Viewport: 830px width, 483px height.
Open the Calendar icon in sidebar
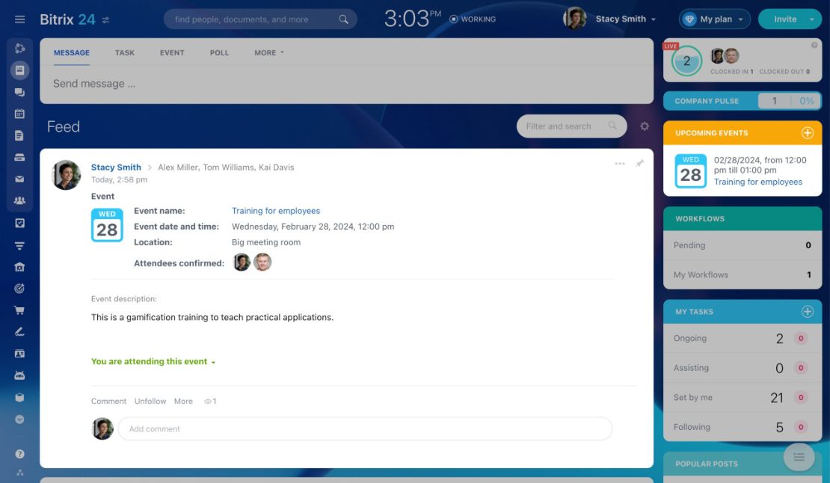[x=19, y=114]
